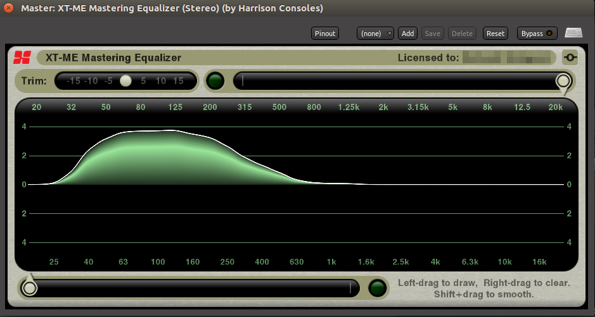Click the Add preset button

click(408, 34)
